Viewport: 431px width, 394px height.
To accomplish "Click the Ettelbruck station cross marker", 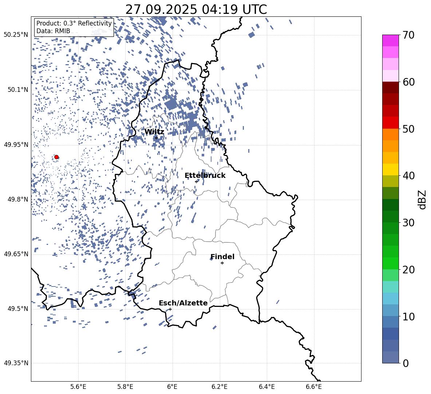I will point(196,182).
